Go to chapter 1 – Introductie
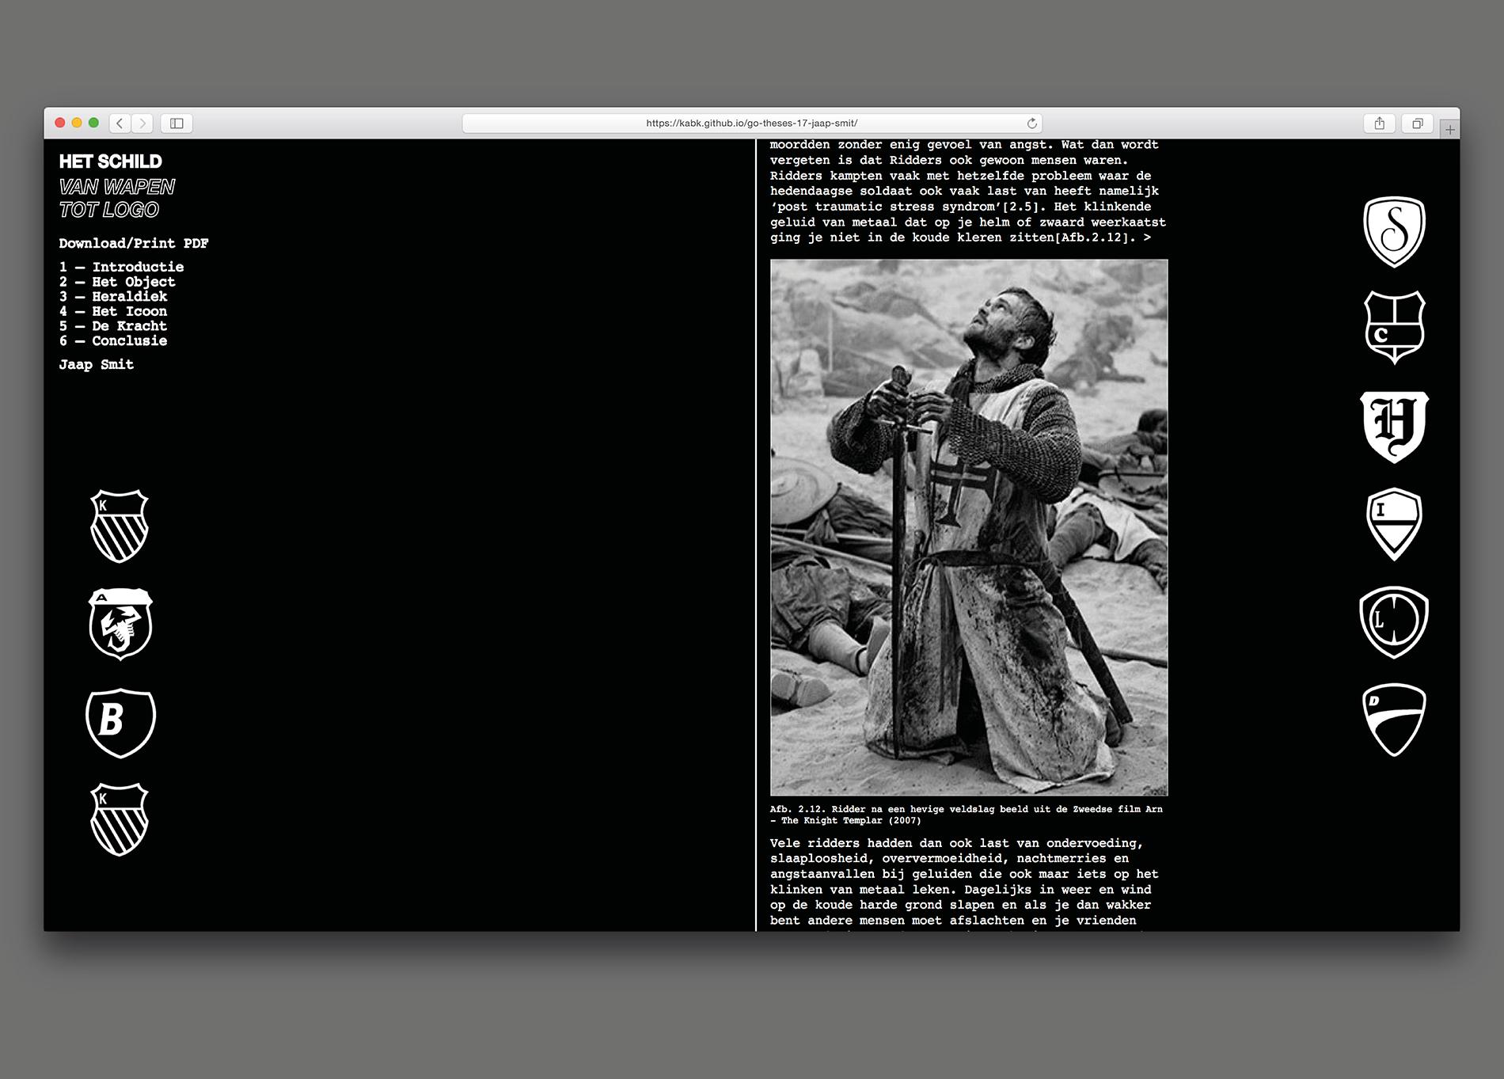Viewport: 1504px width, 1079px height. pos(121,267)
